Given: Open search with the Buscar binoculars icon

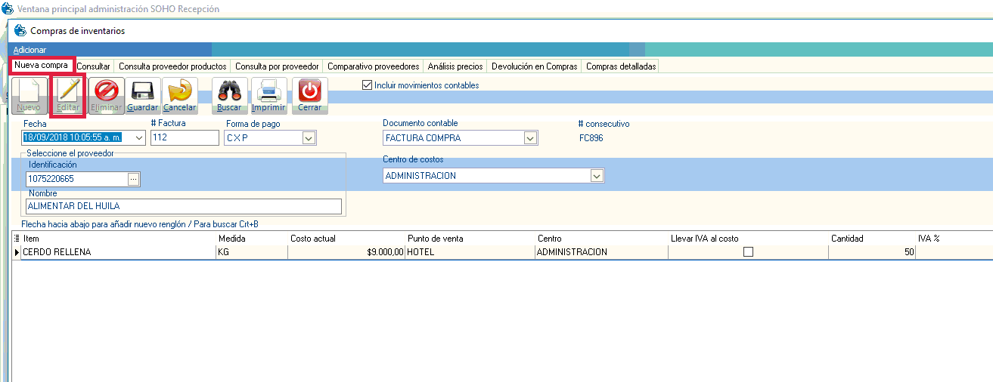Looking at the screenshot, I should [229, 93].
